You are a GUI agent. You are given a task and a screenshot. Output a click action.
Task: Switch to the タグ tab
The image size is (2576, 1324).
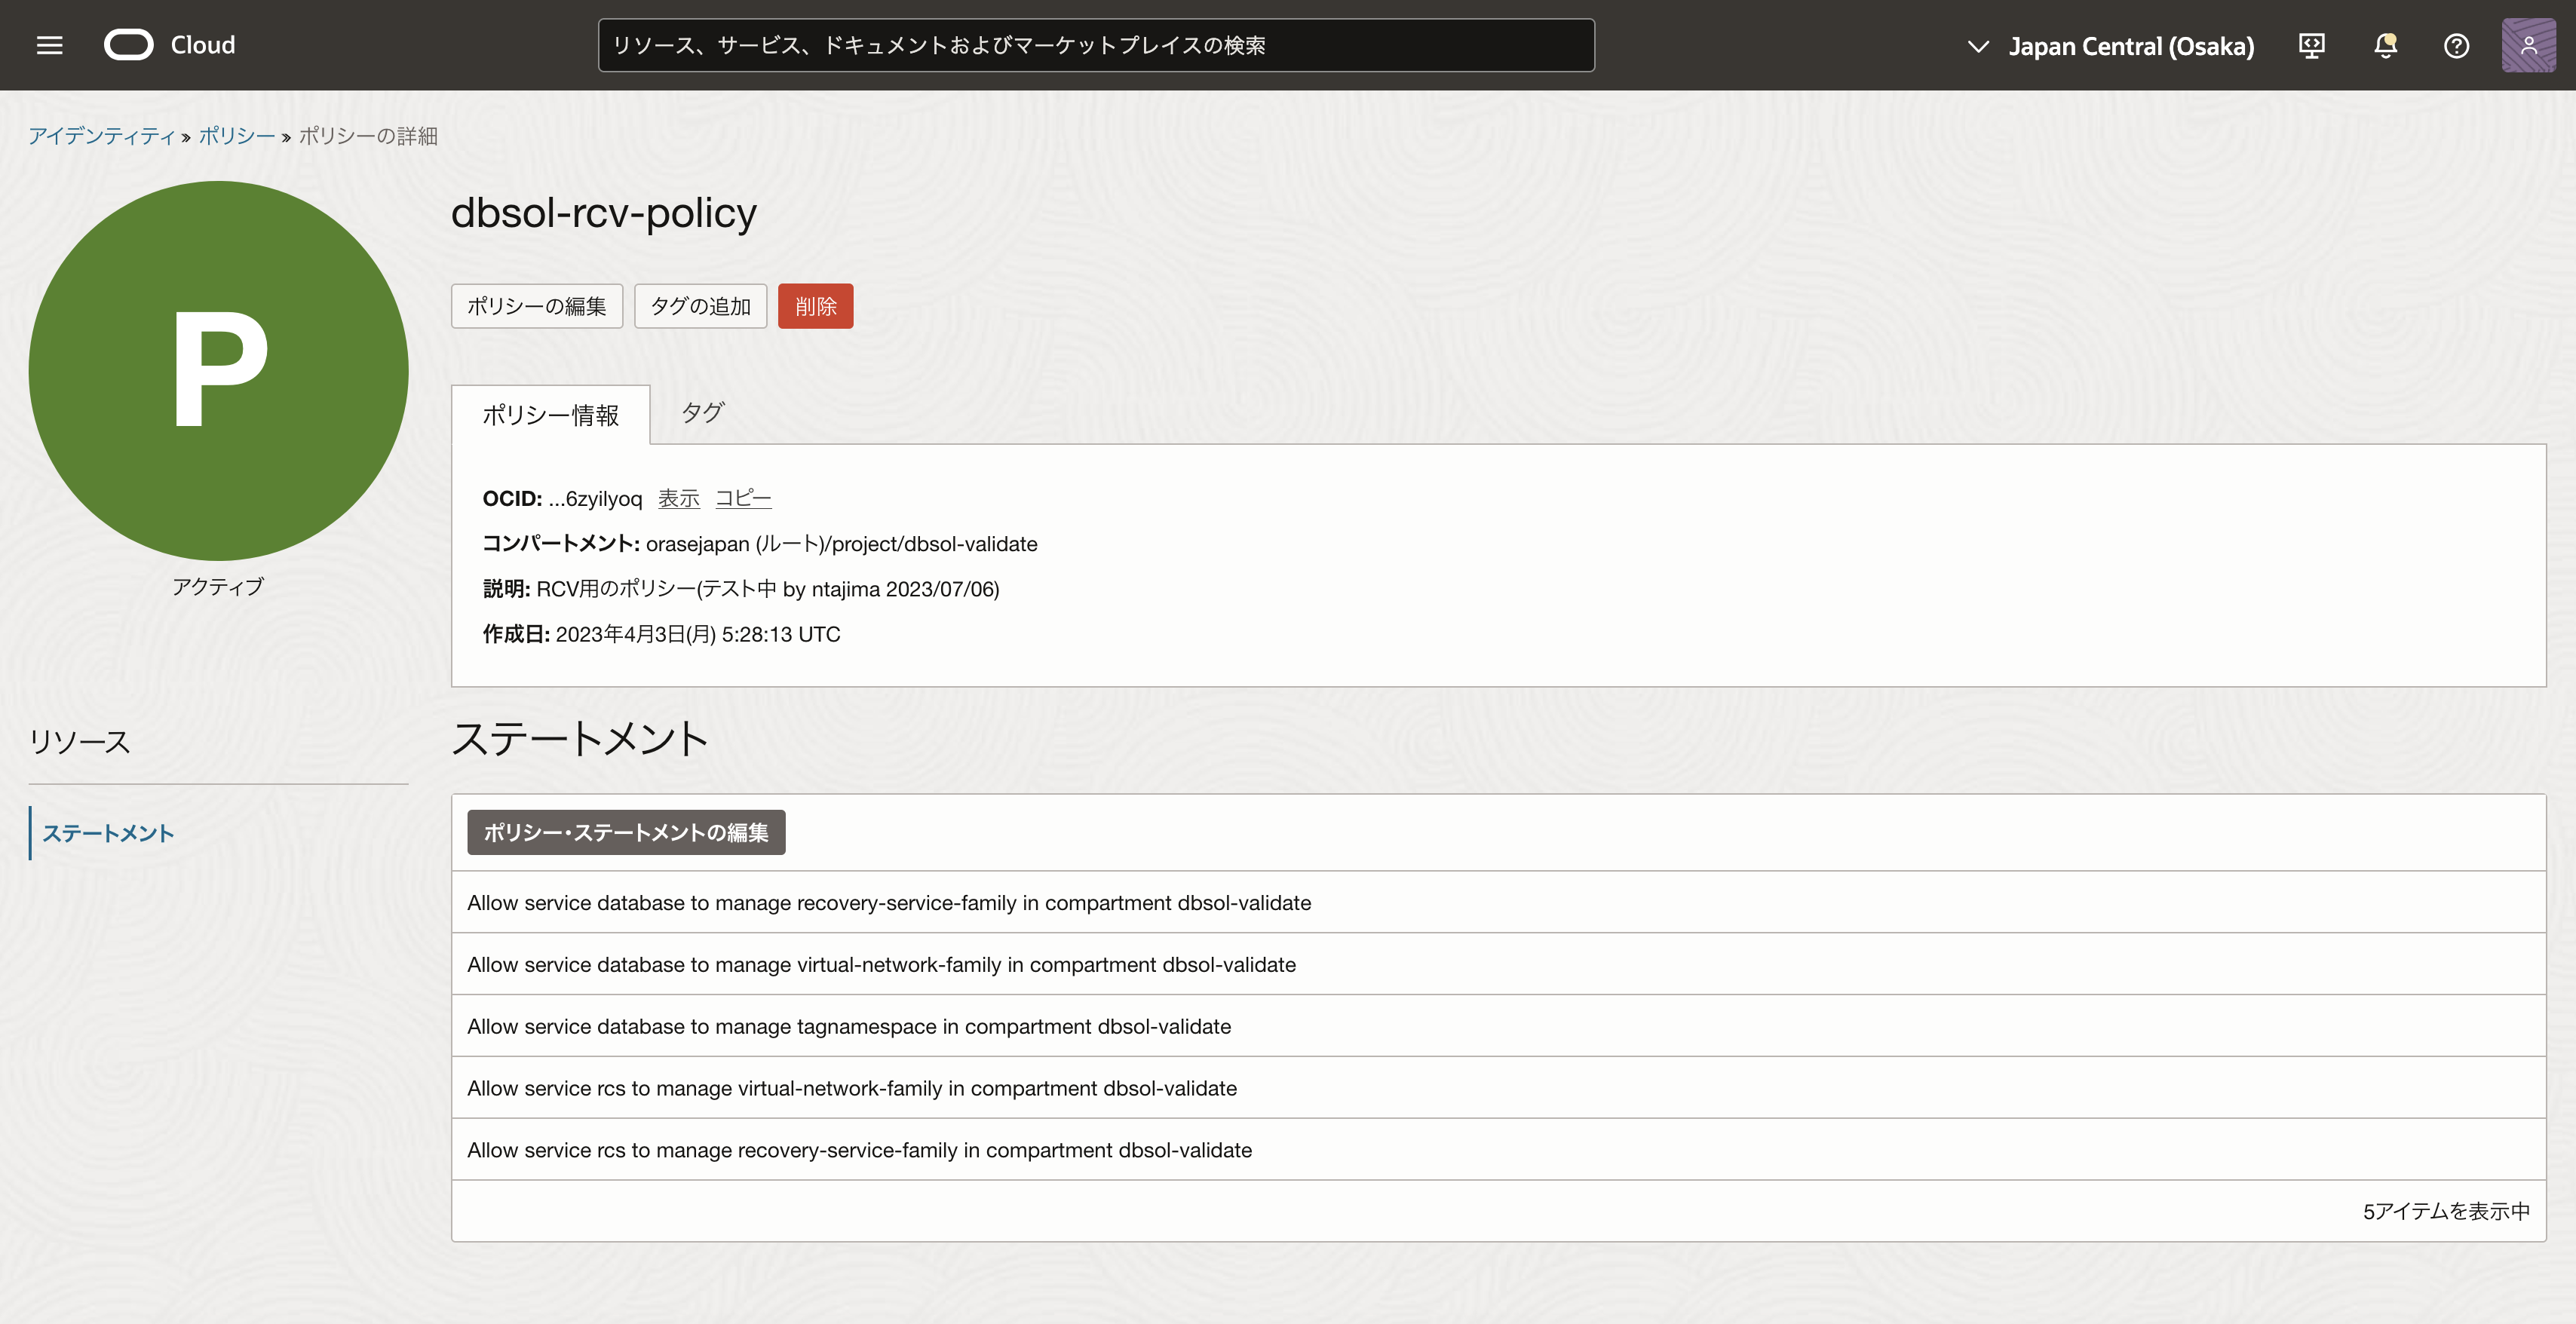pos(702,412)
